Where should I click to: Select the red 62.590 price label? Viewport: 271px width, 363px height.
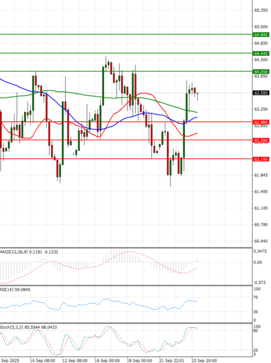(x=261, y=140)
